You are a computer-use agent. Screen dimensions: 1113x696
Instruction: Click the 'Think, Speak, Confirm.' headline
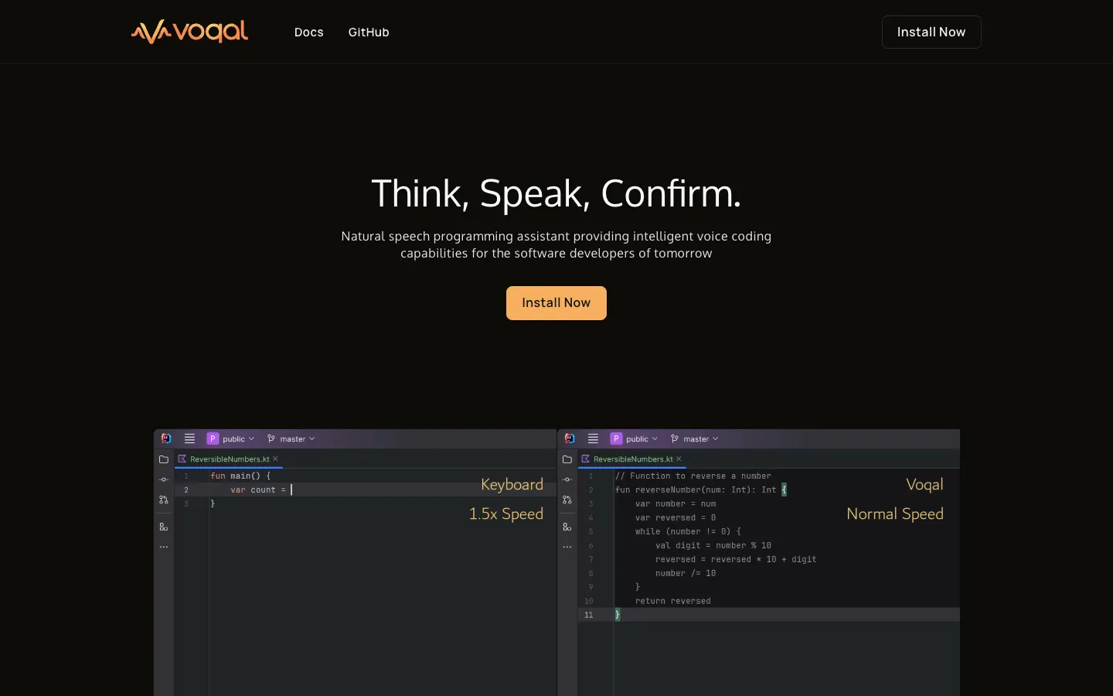pyautogui.click(x=556, y=193)
